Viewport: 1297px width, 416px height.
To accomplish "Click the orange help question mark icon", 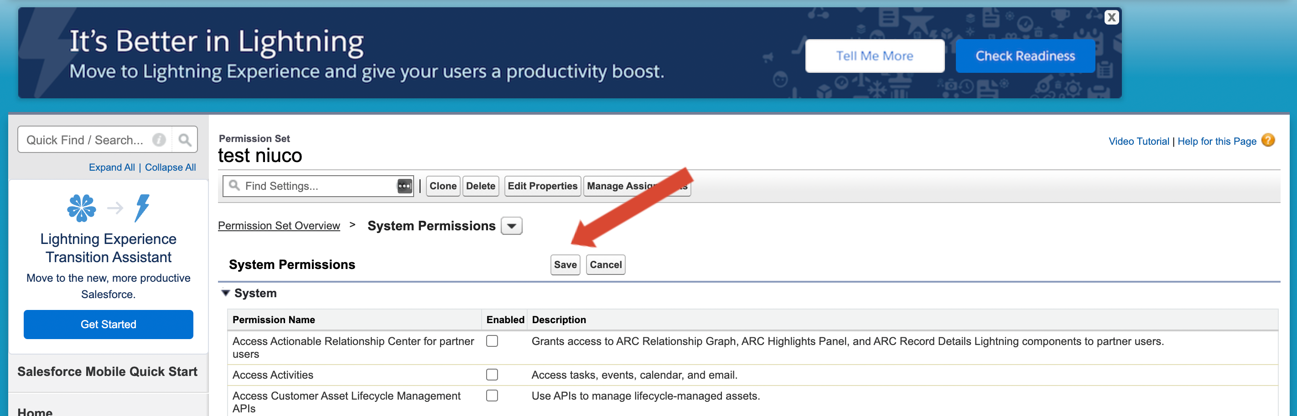I will (x=1268, y=140).
